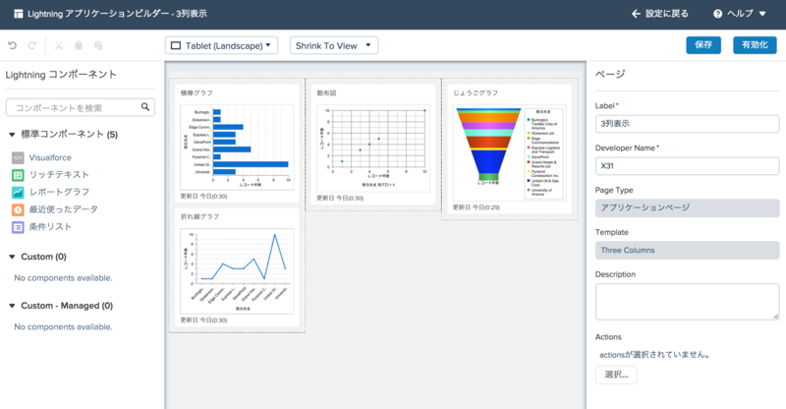Click the リッチテキスト label
This screenshot has height=409, width=786.
tap(59, 175)
